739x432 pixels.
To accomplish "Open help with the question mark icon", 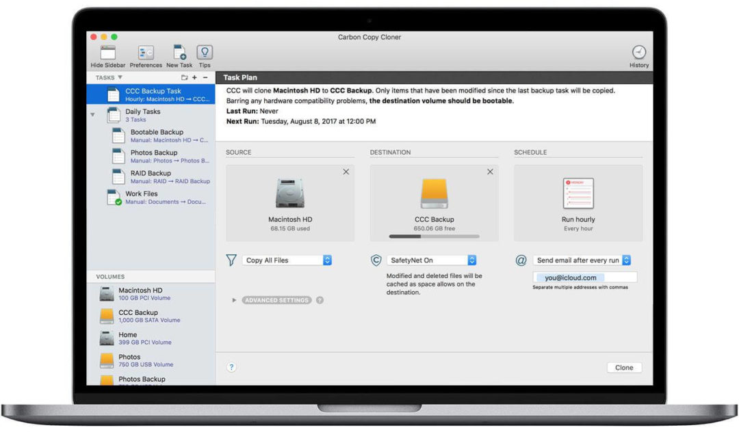I will click(232, 367).
